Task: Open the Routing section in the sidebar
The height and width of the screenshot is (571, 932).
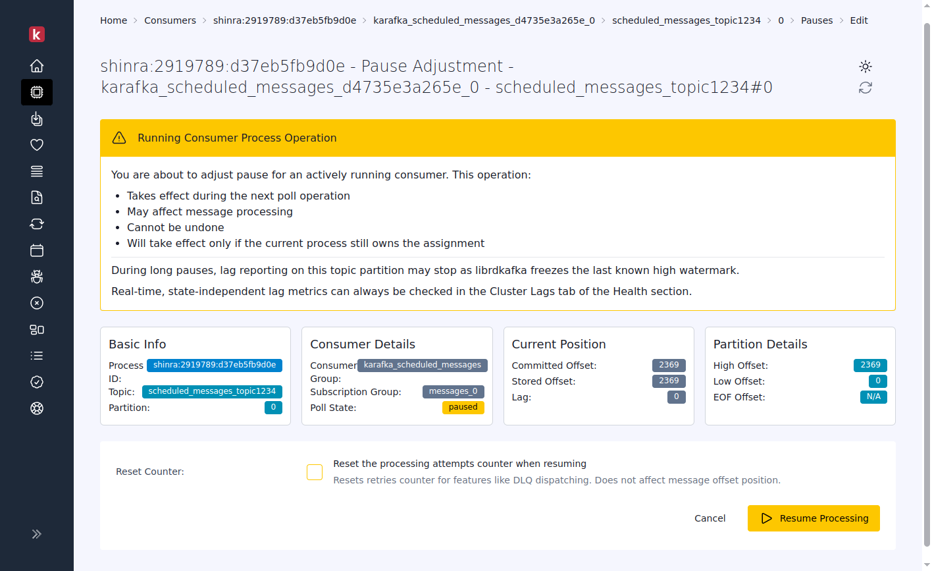Action: click(37, 171)
